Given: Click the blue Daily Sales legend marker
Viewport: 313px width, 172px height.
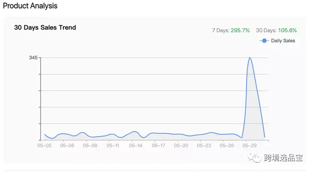Looking at the screenshot, I should click(264, 41).
